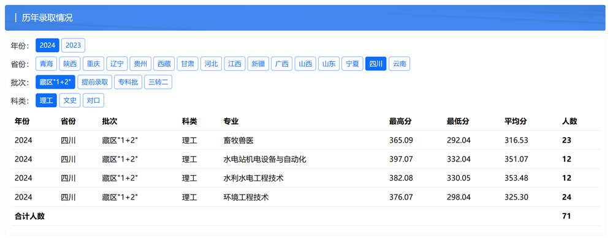The height and width of the screenshot is (238, 613).
Task: Choose 贵州 province
Action: coord(140,64)
